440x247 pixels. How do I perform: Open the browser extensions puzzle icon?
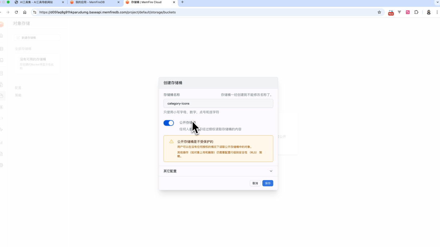point(416,12)
